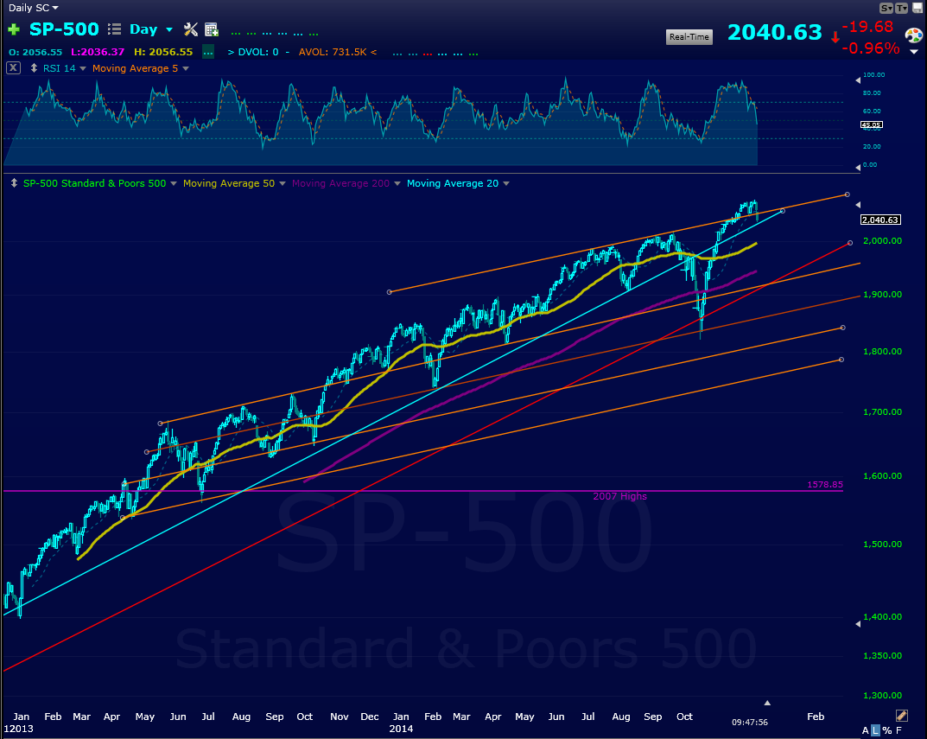Click the 2,040.63 current price label on scale
This screenshot has width=927, height=739.
click(x=880, y=220)
